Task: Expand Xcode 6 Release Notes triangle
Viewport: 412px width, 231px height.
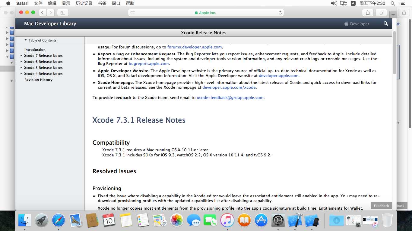Action: [21, 62]
